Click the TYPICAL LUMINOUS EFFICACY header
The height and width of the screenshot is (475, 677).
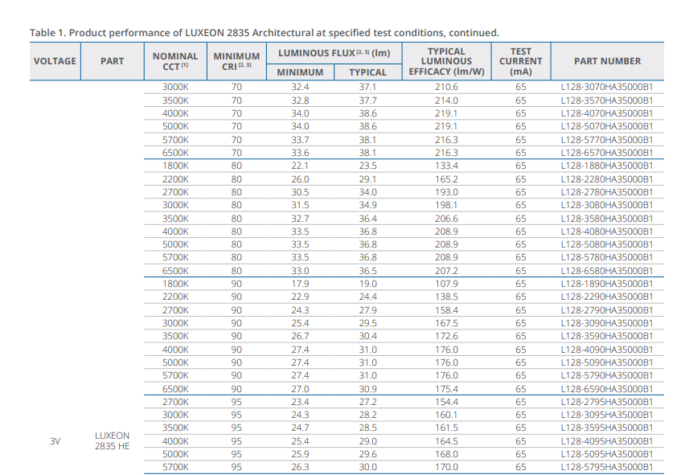point(446,61)
